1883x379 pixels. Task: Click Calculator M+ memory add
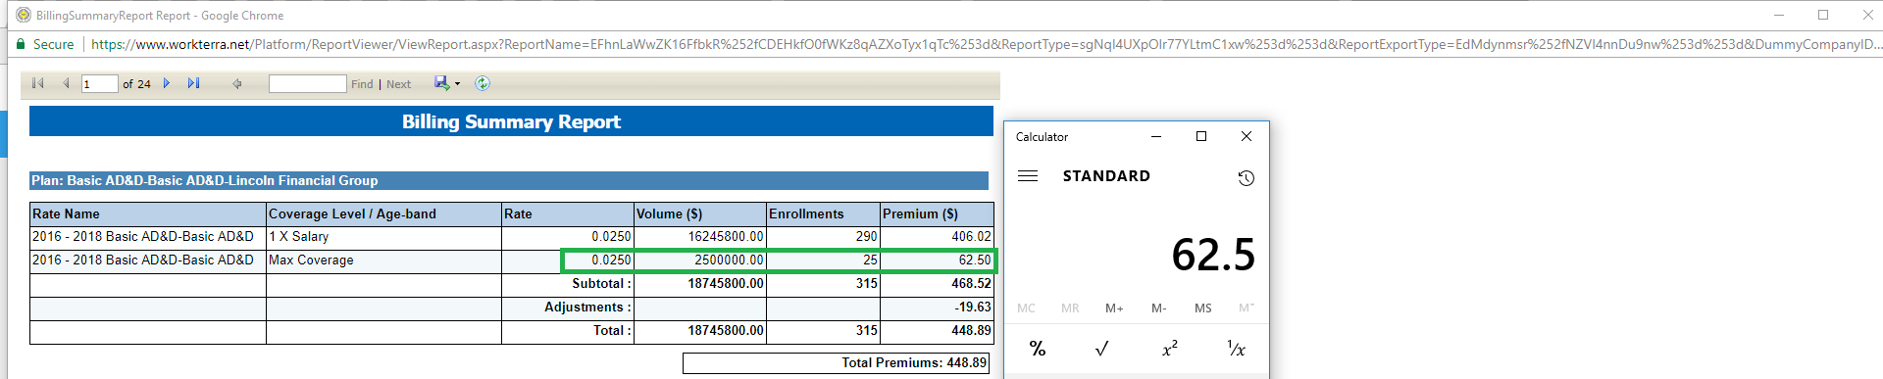pos(1114,308)
